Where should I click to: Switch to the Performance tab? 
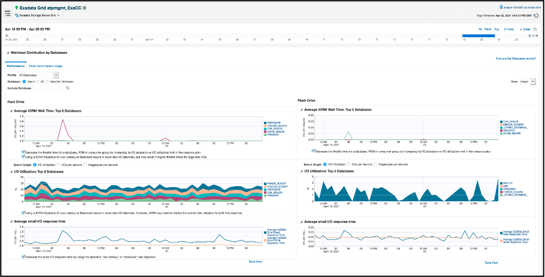coord(16,66)
